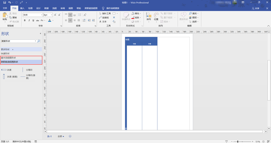271x143 pixels.
Task: Switch to the Review (审阅) tab
Action: coord(62,8)
